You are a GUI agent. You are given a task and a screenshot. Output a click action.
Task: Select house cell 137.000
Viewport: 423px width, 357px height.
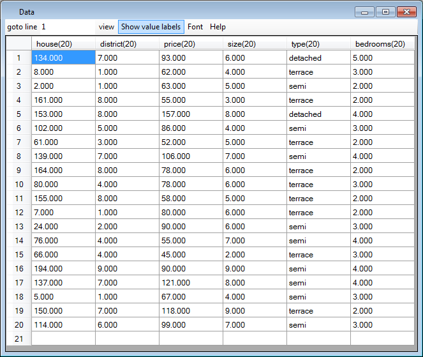[63, 282]
